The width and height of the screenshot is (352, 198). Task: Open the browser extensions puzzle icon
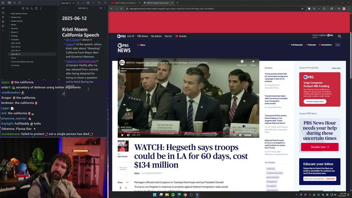click(x=324, y=9)
